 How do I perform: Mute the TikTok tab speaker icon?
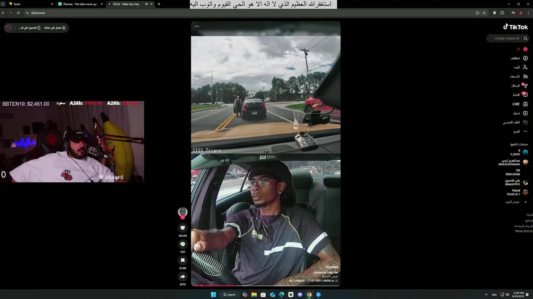click(x=146, y=4)
